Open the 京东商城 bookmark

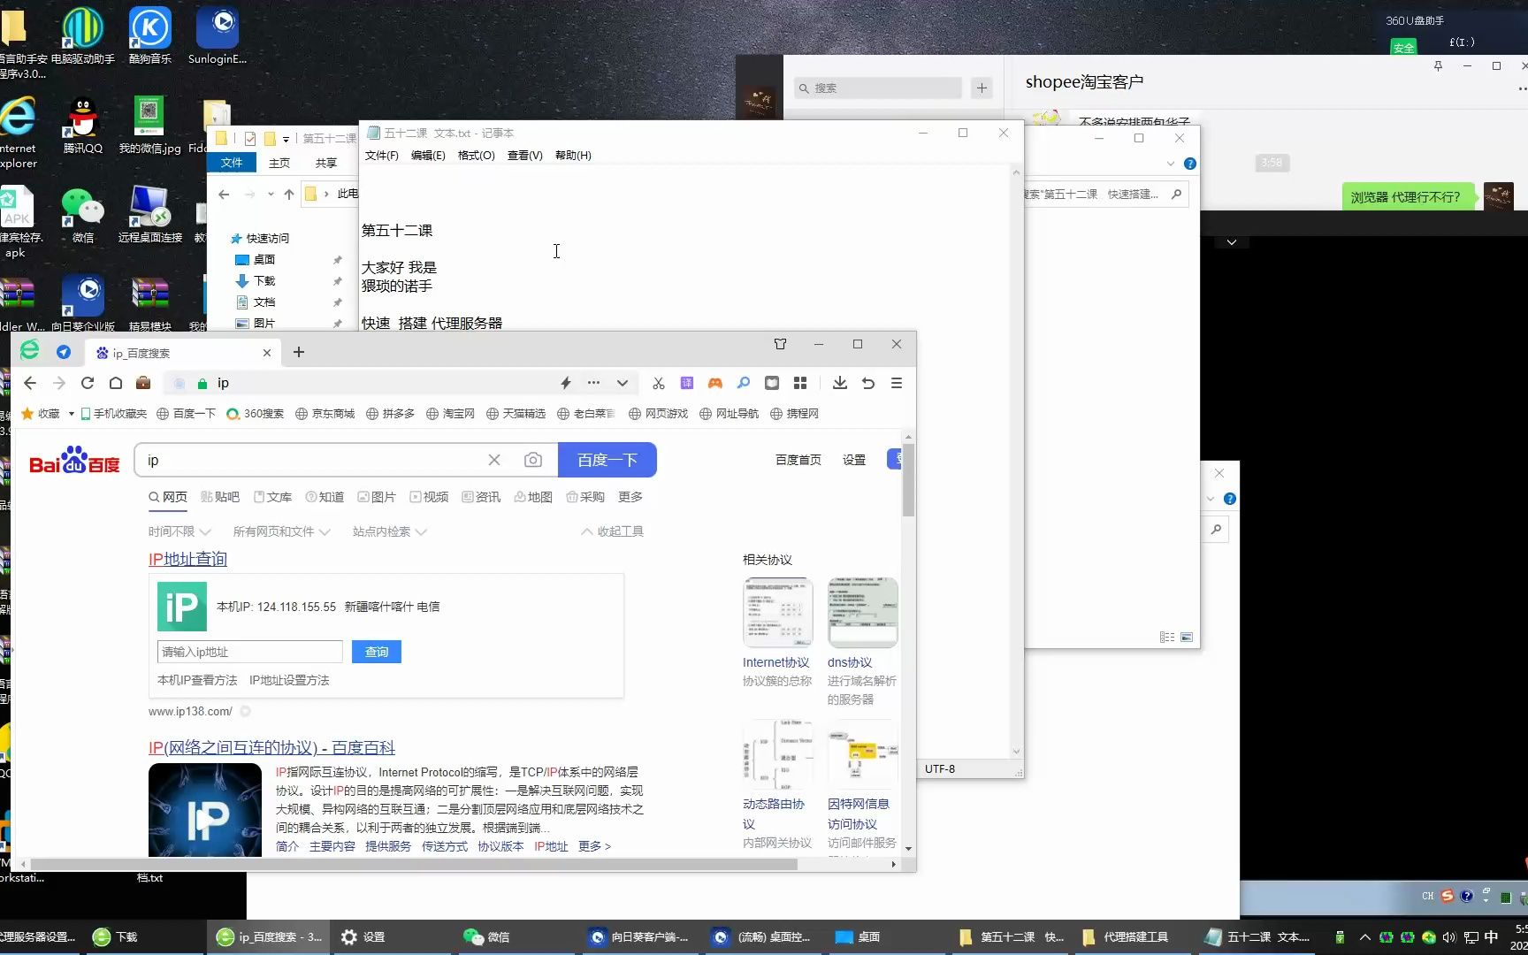[x=325, y=413]
